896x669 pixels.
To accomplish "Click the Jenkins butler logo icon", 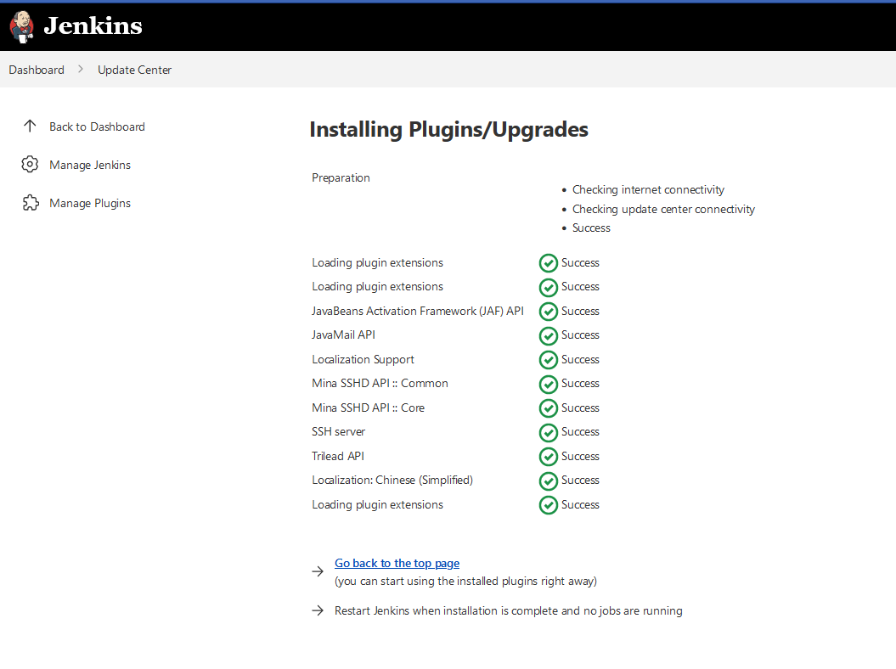I will pyautogui.click(x=22, y=26).
